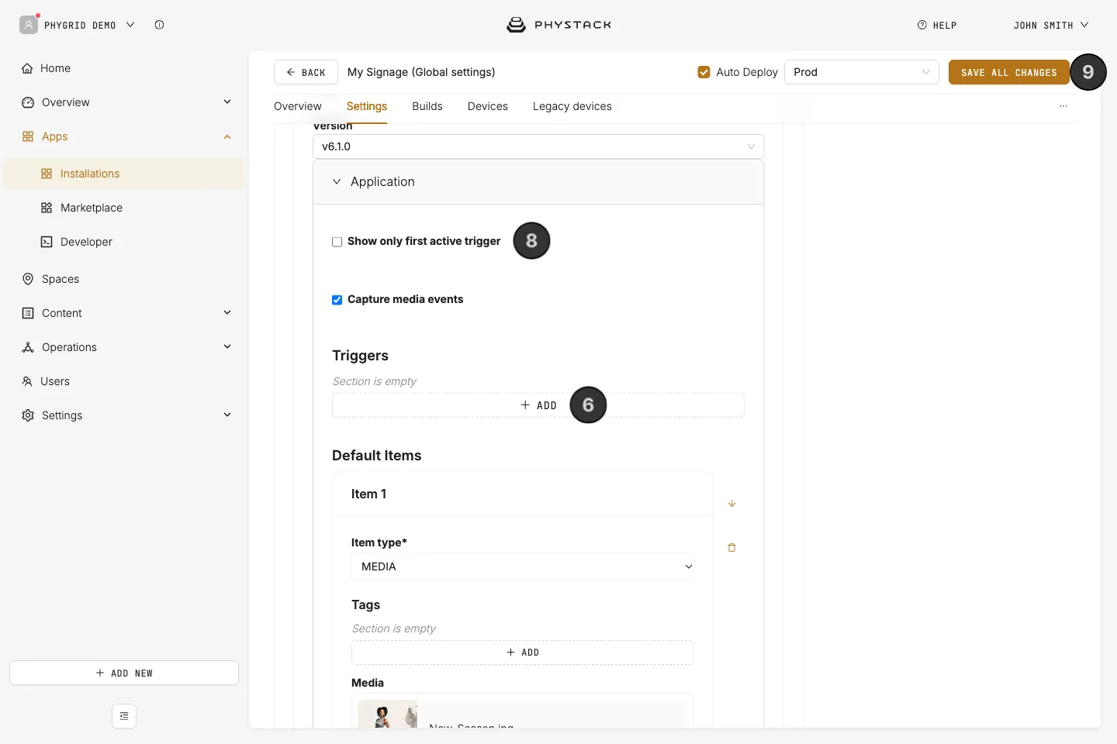Enable Show only first active trigger
This screenshot has height=744, width=1117.
[x=337, y=242]
